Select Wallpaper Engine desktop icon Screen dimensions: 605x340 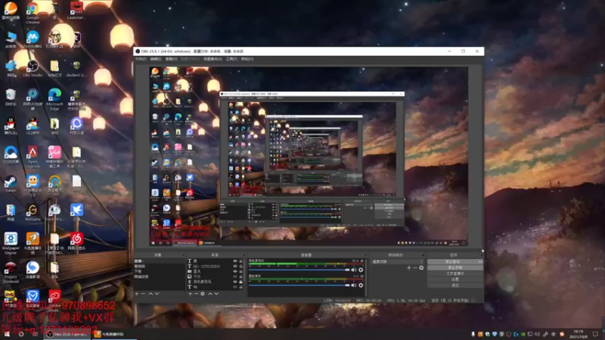point(11,243)
